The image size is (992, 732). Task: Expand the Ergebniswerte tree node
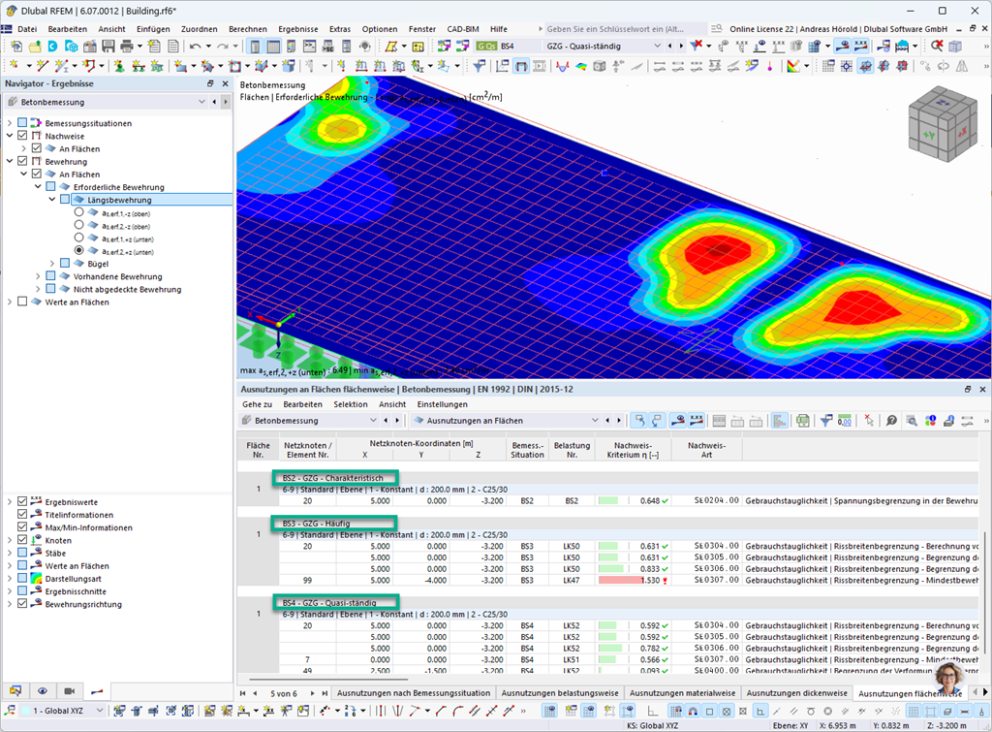(x=10, y=501)
